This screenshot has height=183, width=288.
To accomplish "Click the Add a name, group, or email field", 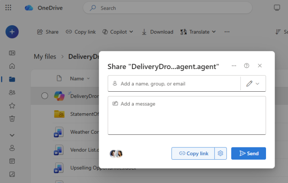I will tap(175, 84).
